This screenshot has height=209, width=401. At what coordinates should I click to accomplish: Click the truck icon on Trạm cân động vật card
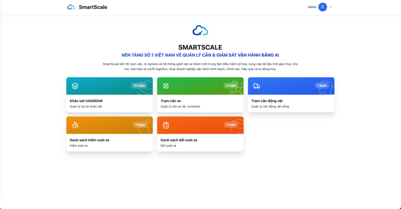tap(256, 86)
